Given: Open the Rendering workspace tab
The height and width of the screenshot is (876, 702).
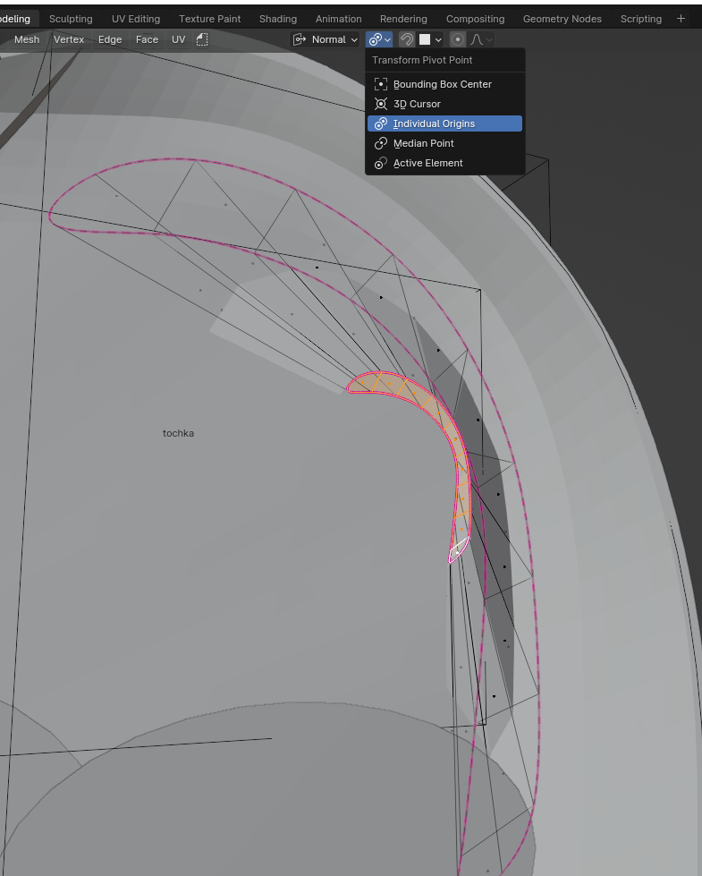Looking at the screenshot, I should point(403,19).
